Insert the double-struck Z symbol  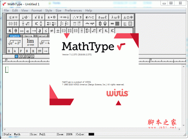[x=9, y=51]
